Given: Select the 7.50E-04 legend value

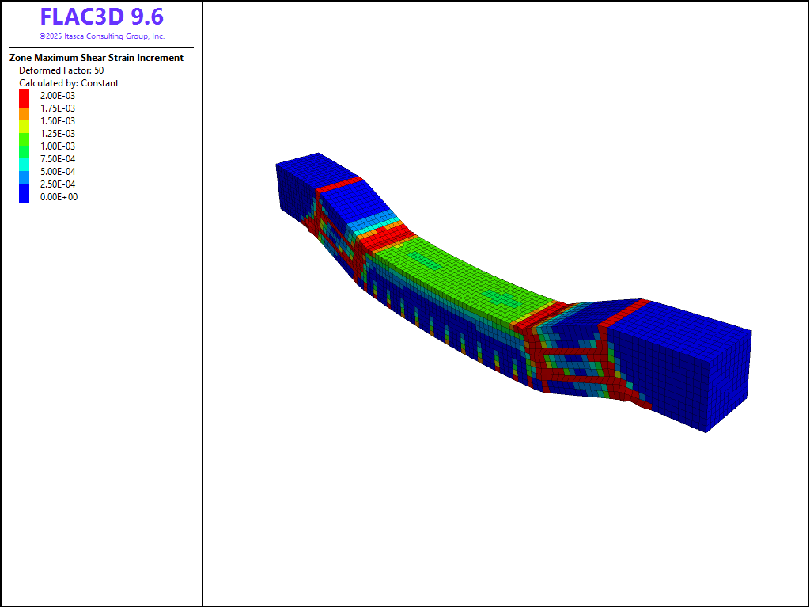Looking at the screenshot, I should [58, 159].
